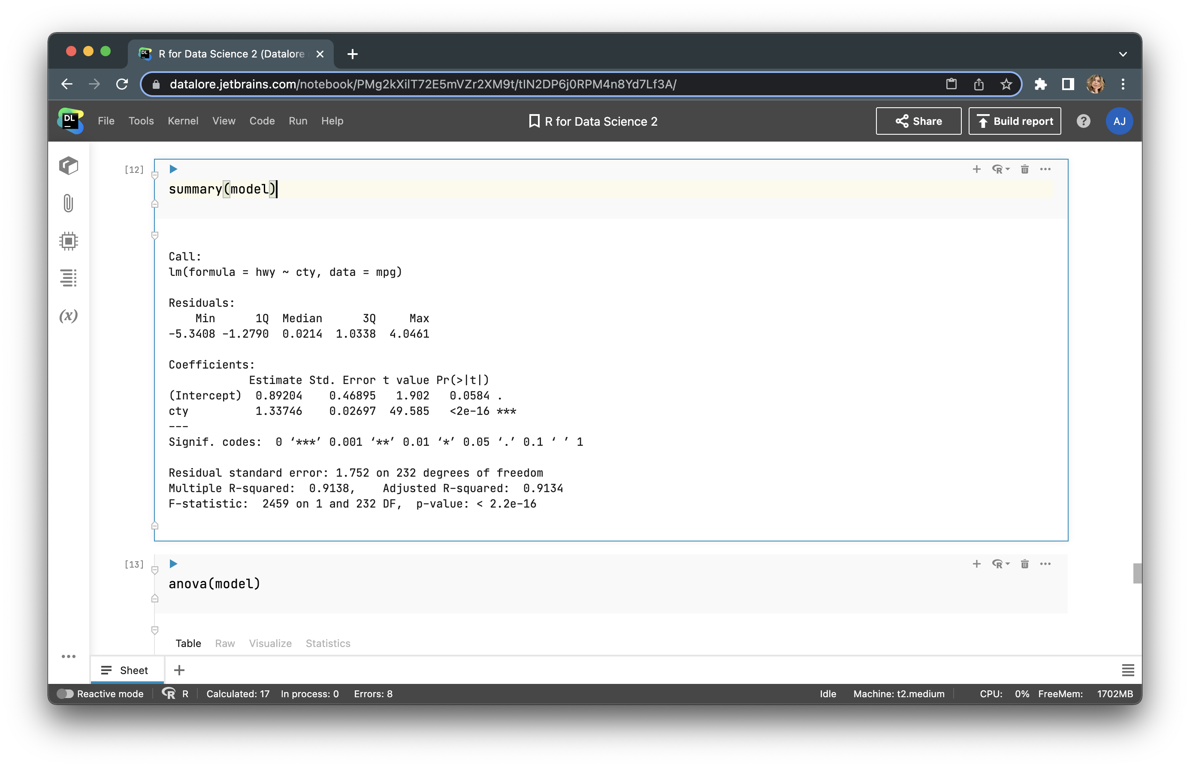
Task: Click the Errors: 8 status entry
Action: click(373, 693)
